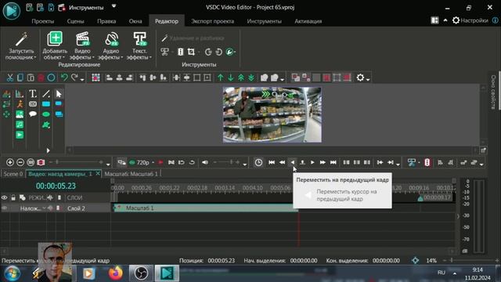This screenshot has height=282, width=501.
Task: Open Firefox from the Windows taskbar
Action: click(x=116, y=273)
